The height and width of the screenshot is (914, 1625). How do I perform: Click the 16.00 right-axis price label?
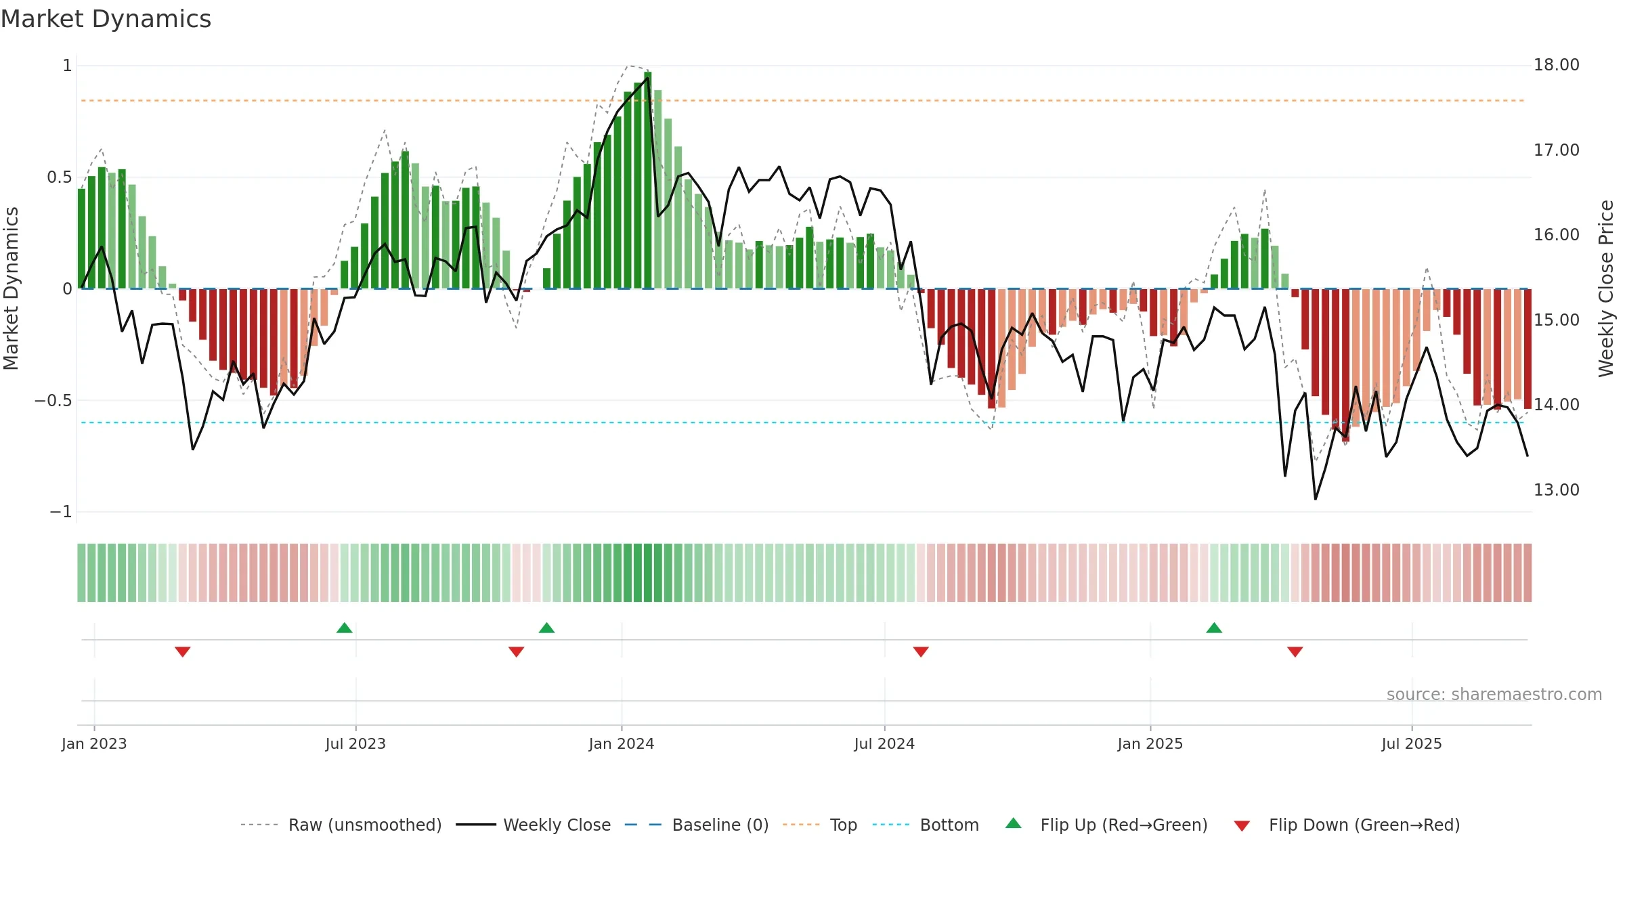tap(1557, 235)
